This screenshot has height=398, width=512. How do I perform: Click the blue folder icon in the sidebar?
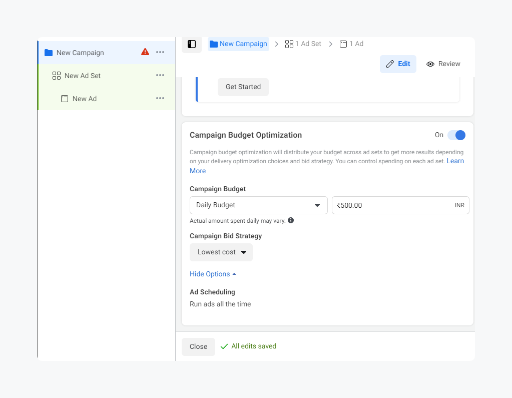tap(49, 53)
